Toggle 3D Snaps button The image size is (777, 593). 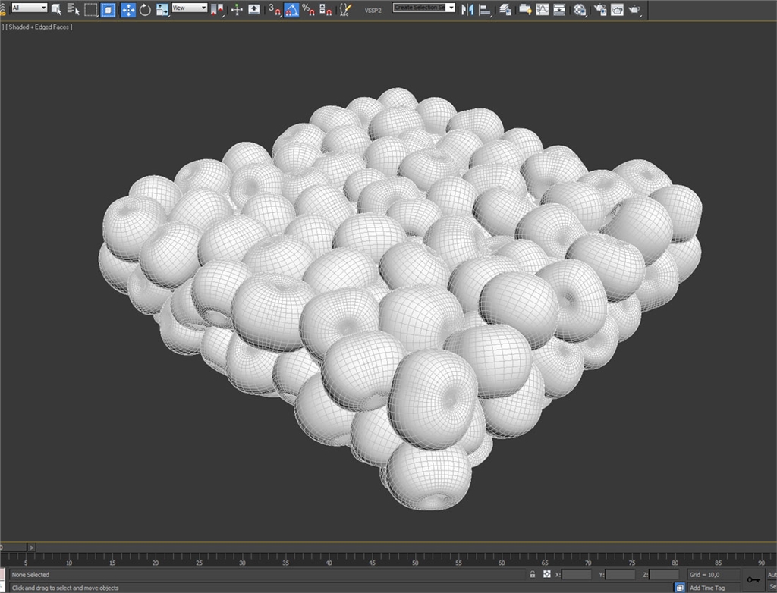[274, 10]
